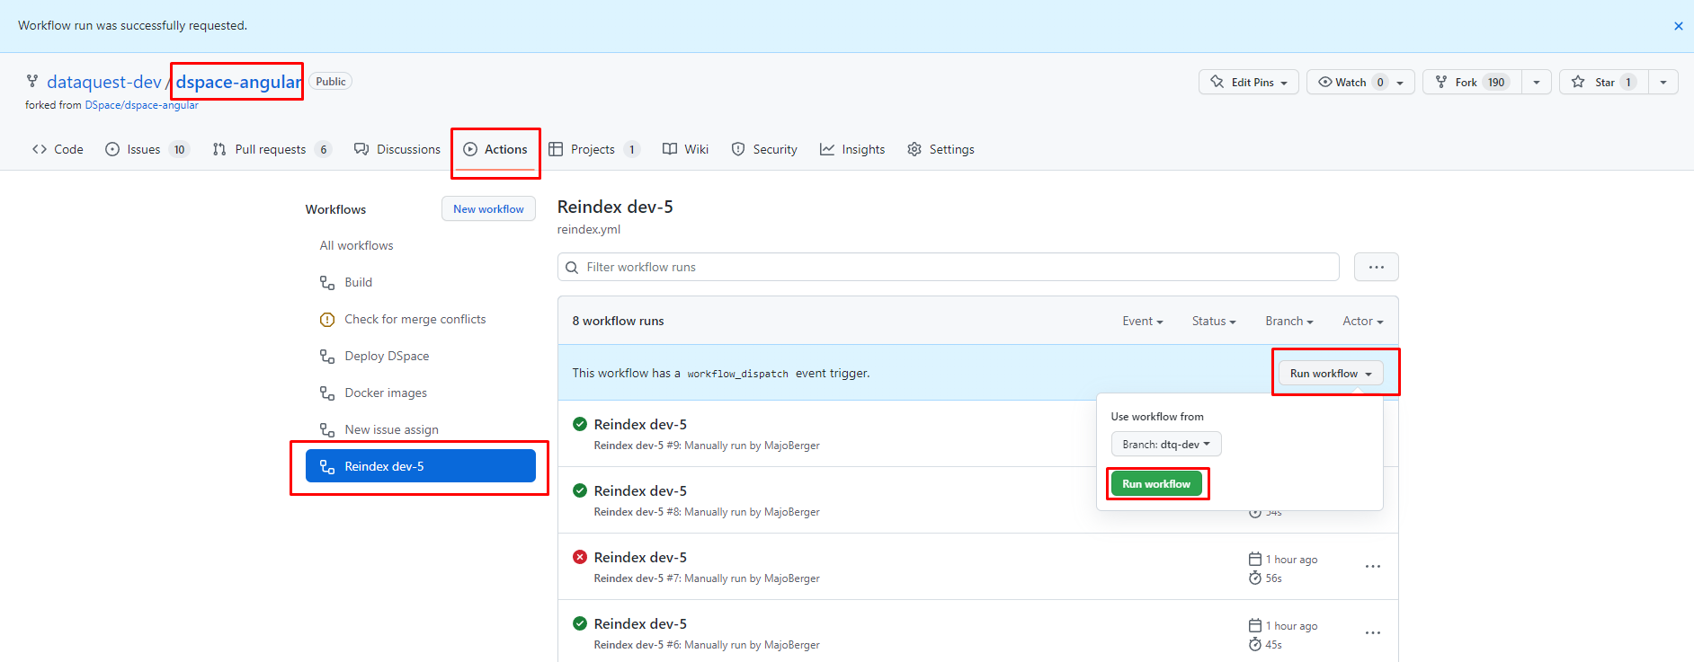Open the DSpace/dspace-angular upstream link
Viewport: 1694px width, 662px height.
point(141,105)
